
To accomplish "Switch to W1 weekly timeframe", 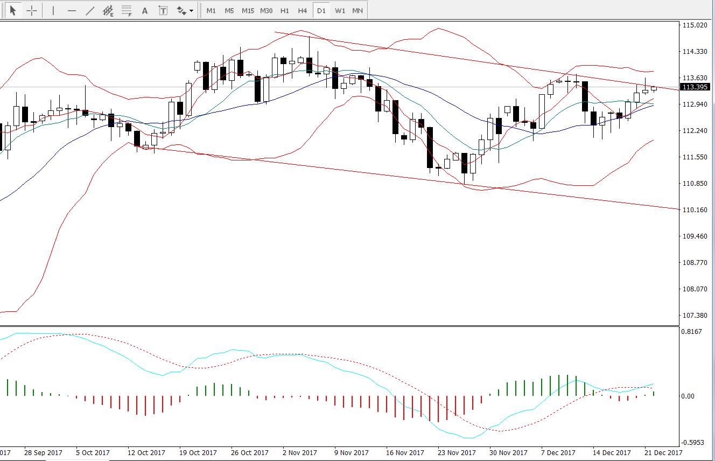I will tap(340, 10).
